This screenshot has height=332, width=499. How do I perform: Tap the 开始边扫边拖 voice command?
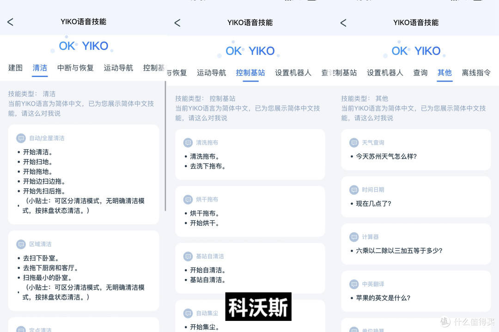[44, 181]
